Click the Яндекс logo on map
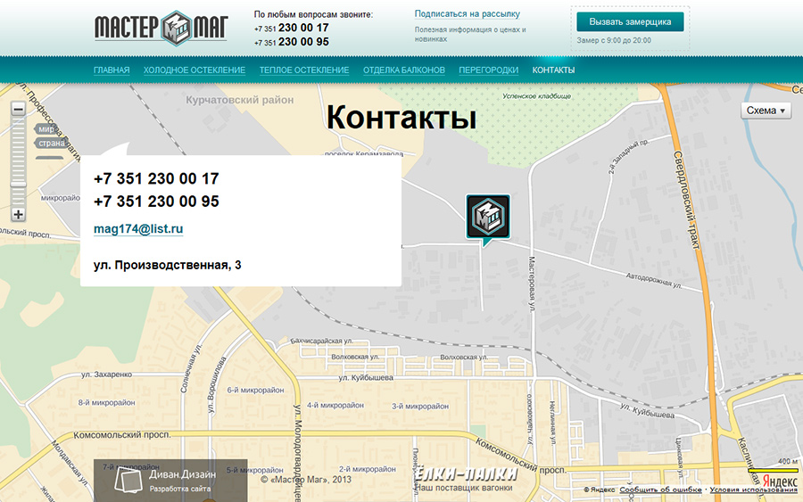The width and height of the screenshot is (803, 502). point(780,481)
